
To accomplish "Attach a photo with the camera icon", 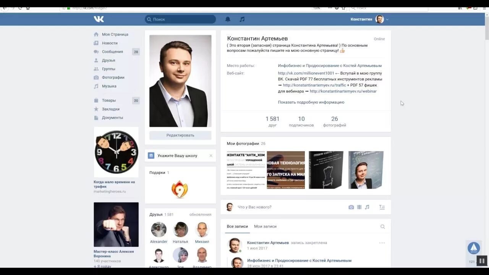I will (x=351, y=207).
